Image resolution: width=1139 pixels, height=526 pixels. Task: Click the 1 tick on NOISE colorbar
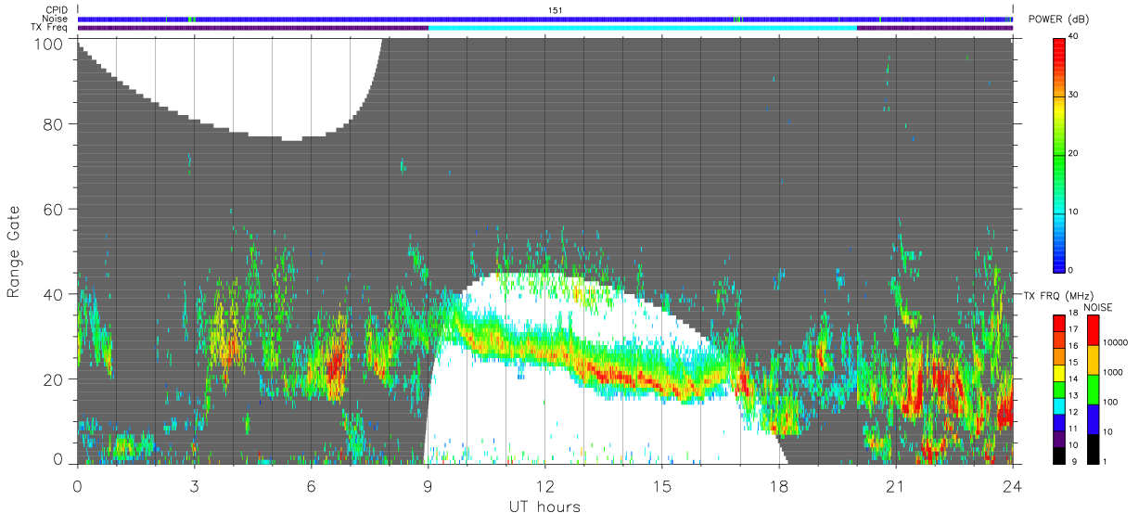tap(1105, 462)
